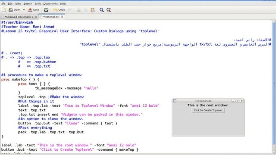This screenshot has width=276, height=155.
Task: Click the Copy icon in toolbar
Action: pyautogui.click(x=86, y=10)
